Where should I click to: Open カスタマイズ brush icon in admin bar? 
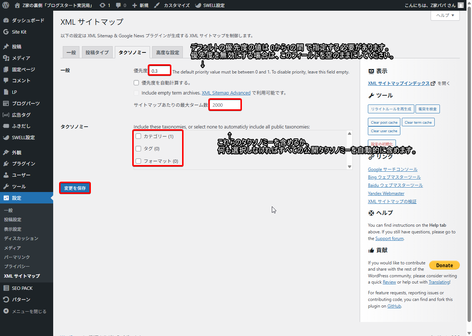[x=157, y=6]
